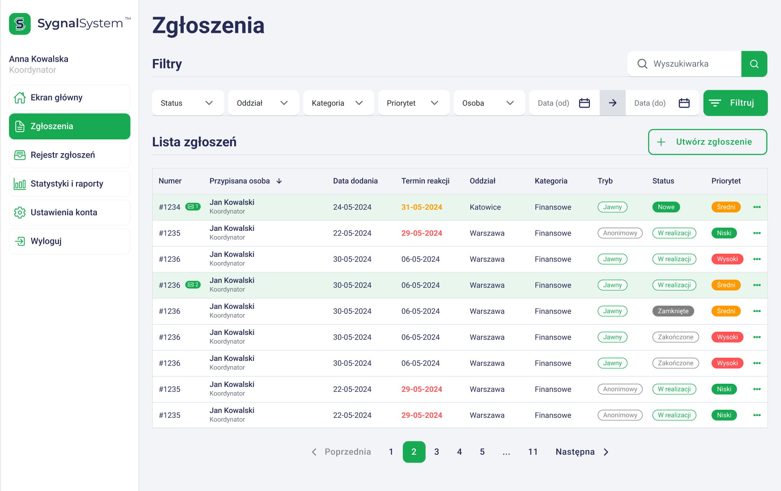
Task: Open three-dot menu for report #1234
Action: [x=757, y=207]
